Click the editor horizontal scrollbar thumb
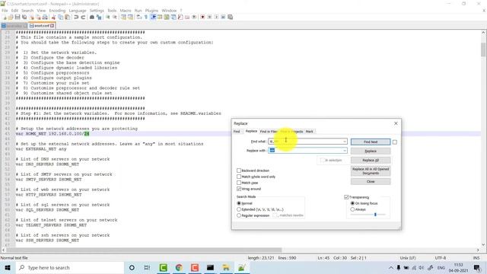The width and height of the screenshot is (487, 274). tap(144, 250)
